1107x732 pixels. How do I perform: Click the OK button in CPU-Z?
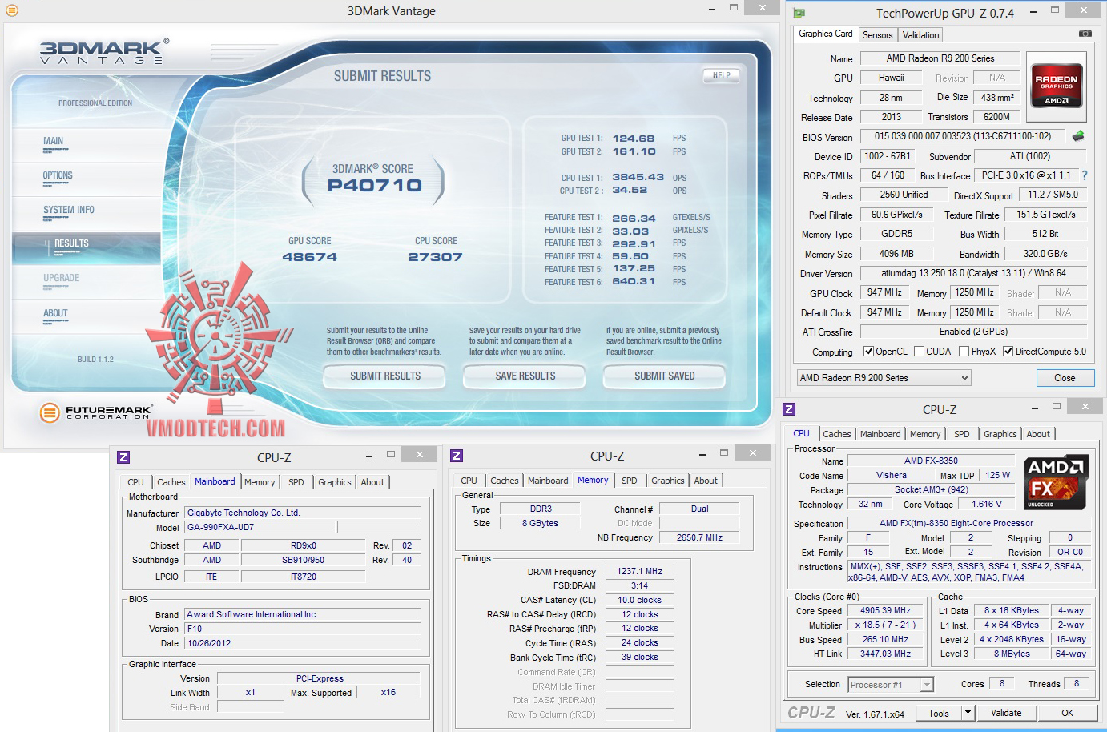tap(1067, 713)
